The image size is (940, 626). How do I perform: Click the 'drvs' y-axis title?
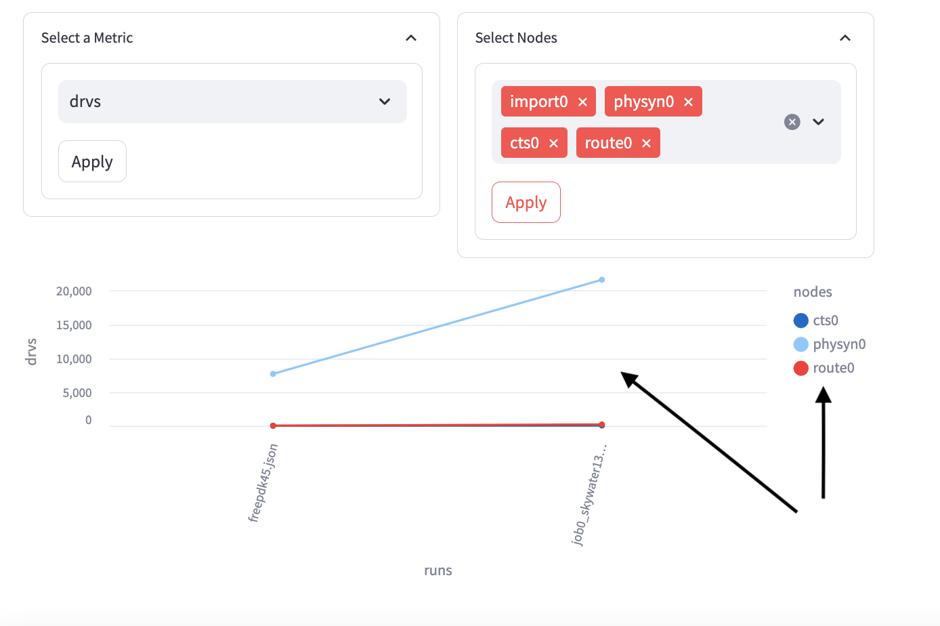(x=31, y=352)
